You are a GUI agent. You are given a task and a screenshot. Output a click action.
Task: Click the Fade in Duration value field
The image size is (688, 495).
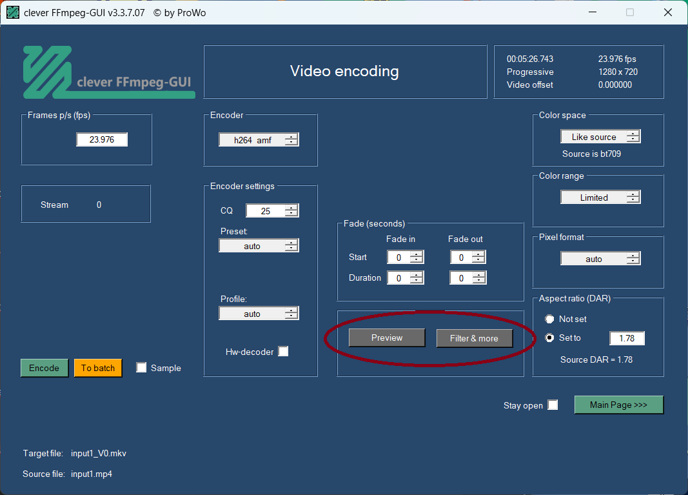point(398,278)
